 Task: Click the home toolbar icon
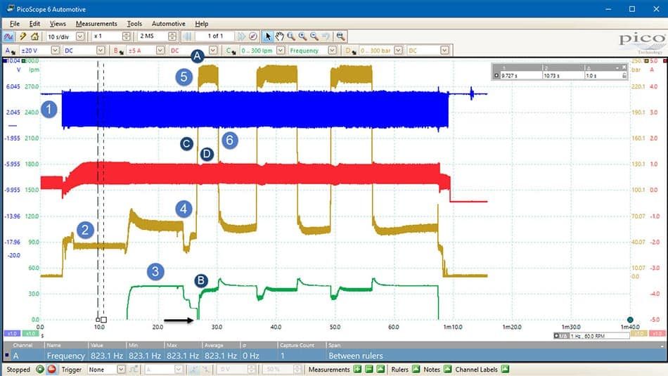35,37
